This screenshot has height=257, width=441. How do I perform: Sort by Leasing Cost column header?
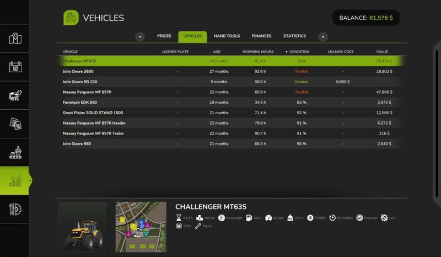coord(340,52)
